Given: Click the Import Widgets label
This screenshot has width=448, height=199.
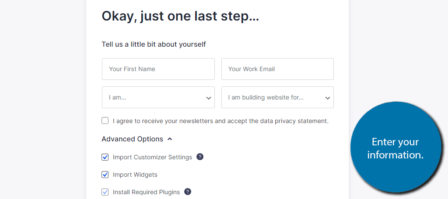Looking at the screenshot, I should click(135, 175).
